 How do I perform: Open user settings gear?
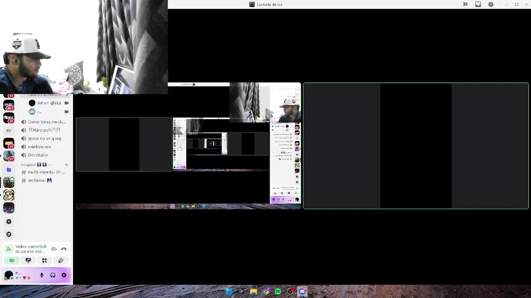pos(64,275)
